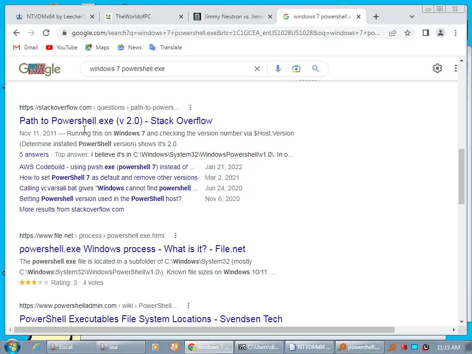This screenshot has width=472, height=354.
Task: Switch to powershell search taskbar window
Action: [x=360, y=347]
